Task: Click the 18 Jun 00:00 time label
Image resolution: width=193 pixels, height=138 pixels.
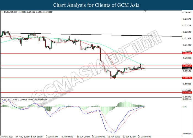Action: pos(114,137)
